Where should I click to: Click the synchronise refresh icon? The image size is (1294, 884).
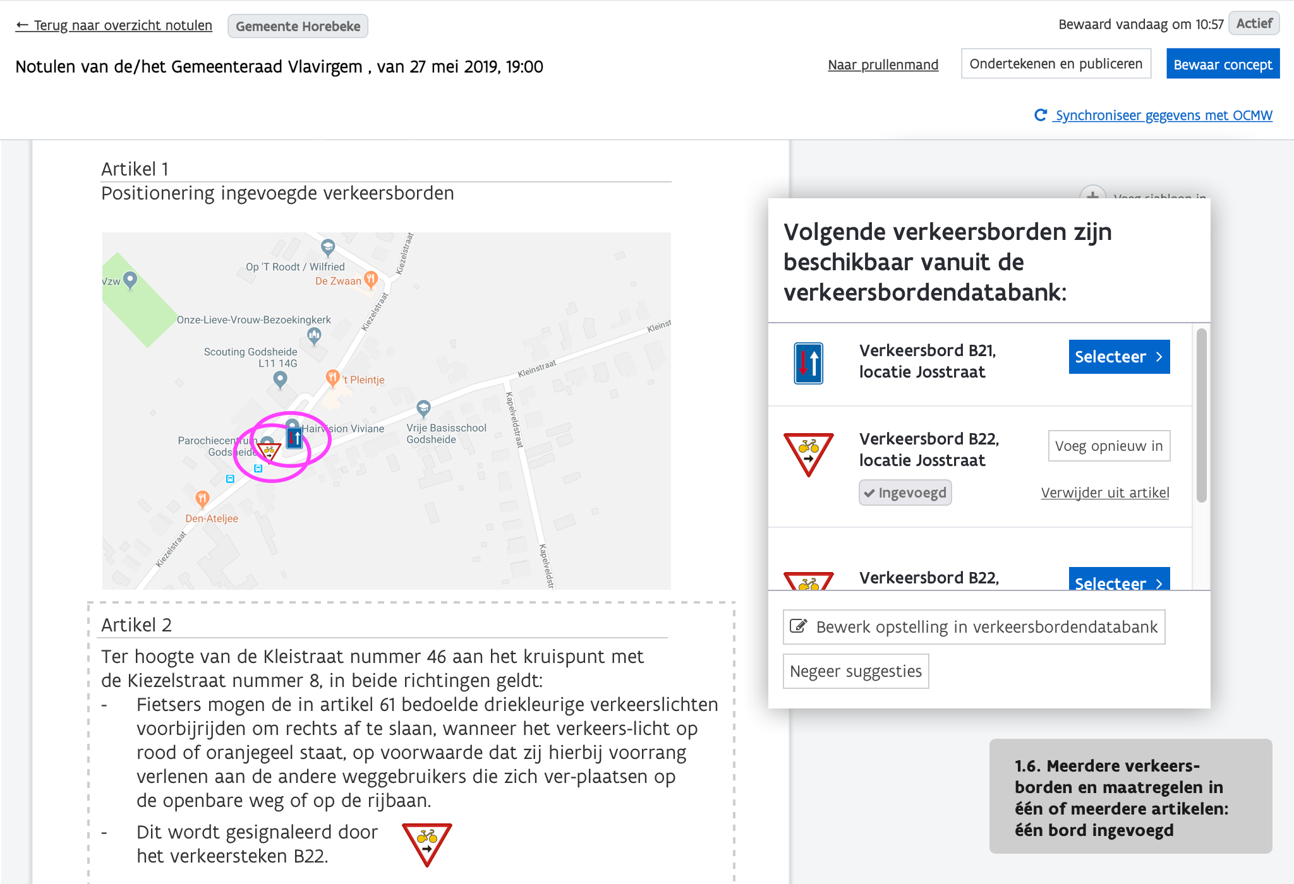pos(1040,115)
